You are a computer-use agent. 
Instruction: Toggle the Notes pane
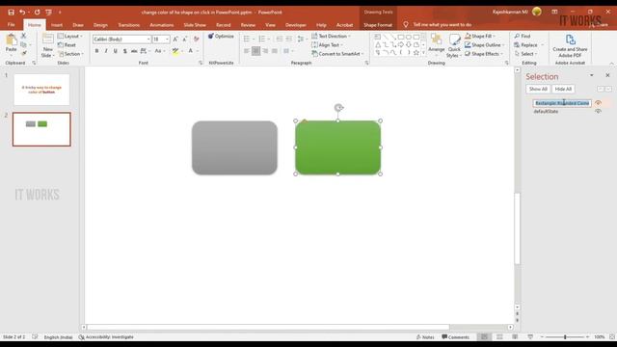(x=425, y=337)
